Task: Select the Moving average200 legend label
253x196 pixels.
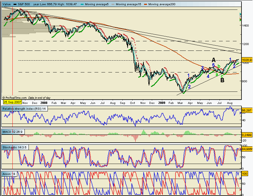Action: [162, 4]
